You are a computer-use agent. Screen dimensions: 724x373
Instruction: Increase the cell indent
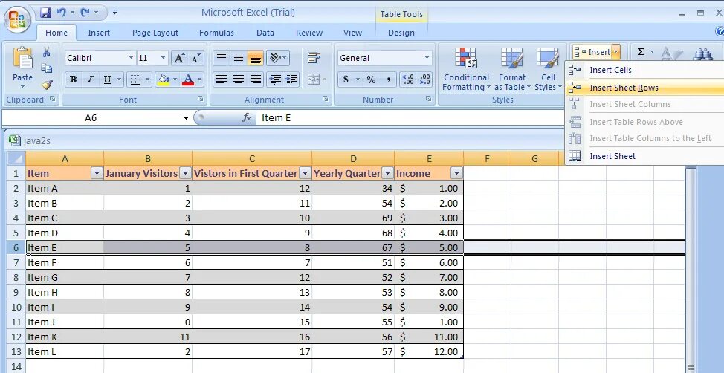(x=292, y=80)
